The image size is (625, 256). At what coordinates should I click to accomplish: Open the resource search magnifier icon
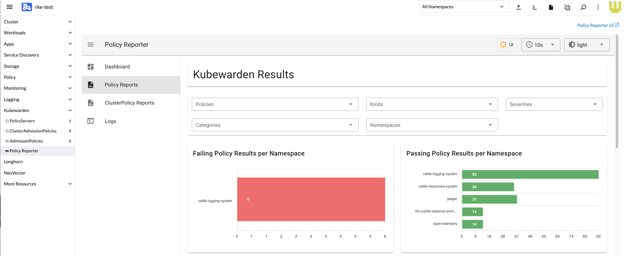583,7
